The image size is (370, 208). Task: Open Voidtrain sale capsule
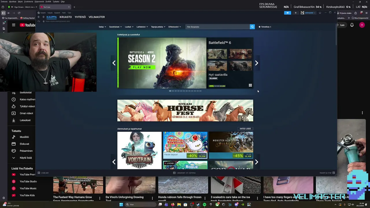pos(139,150)
